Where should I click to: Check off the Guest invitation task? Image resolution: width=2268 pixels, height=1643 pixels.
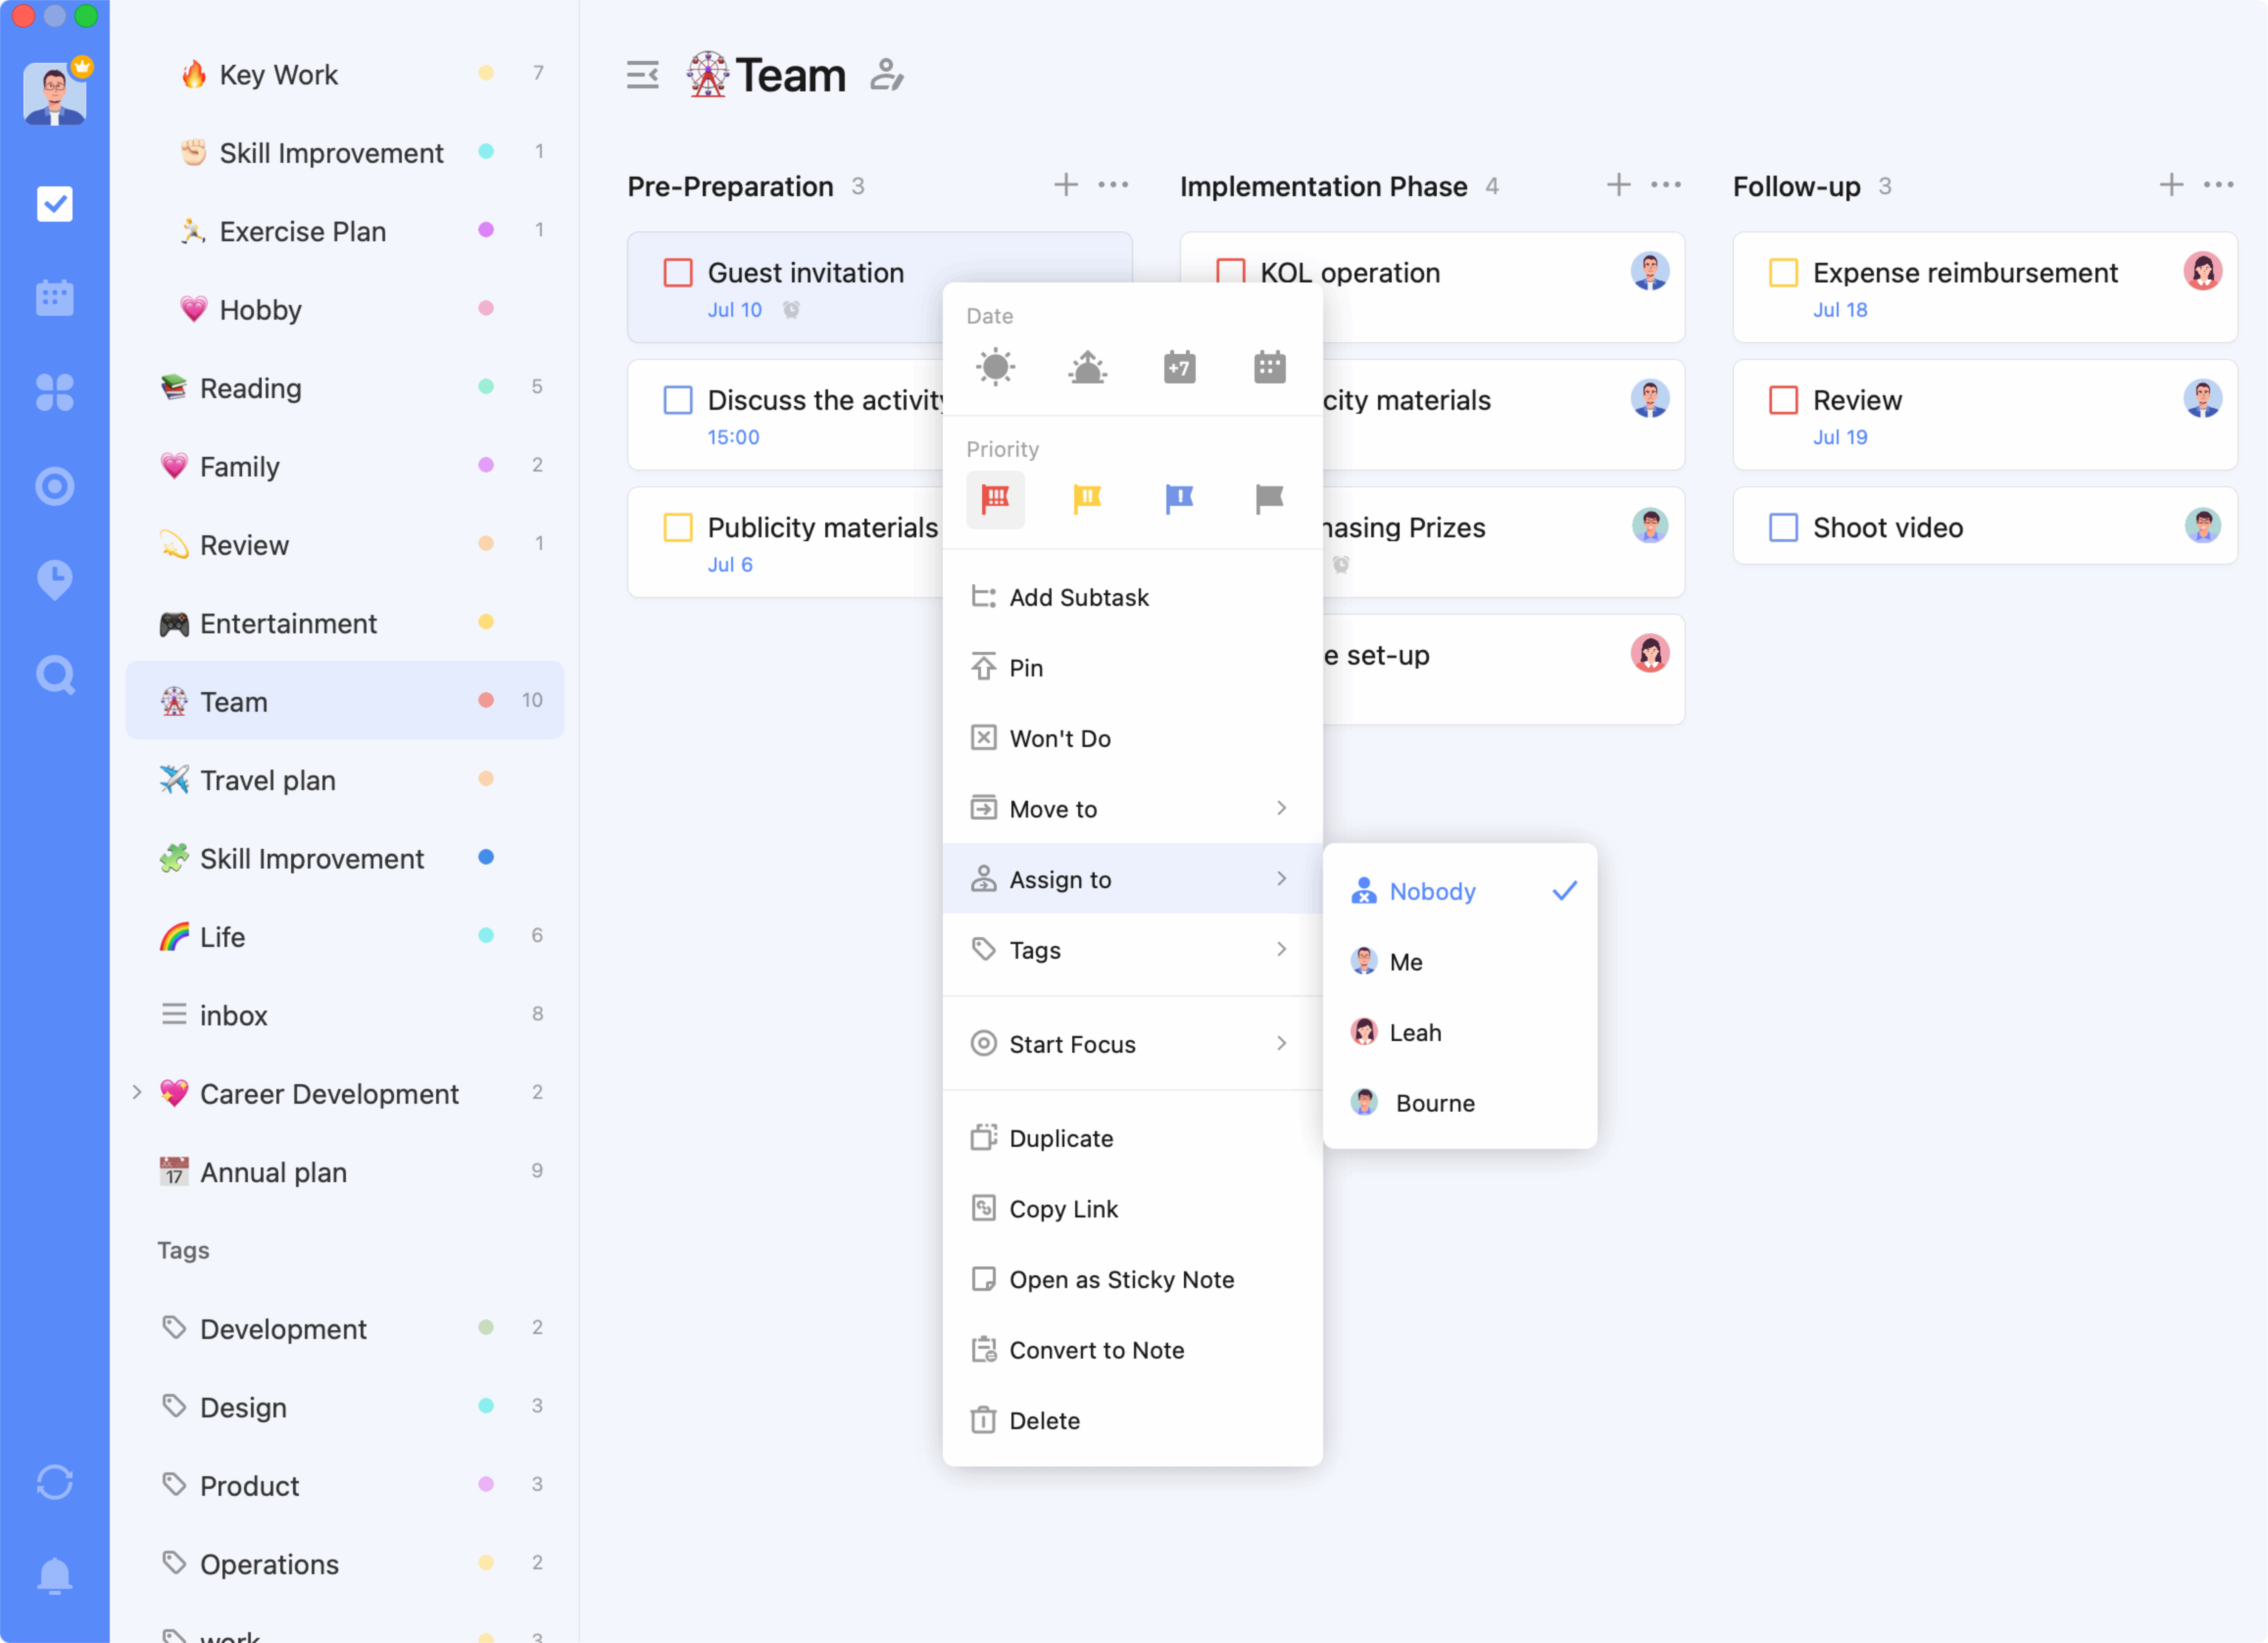click(678, 273)
